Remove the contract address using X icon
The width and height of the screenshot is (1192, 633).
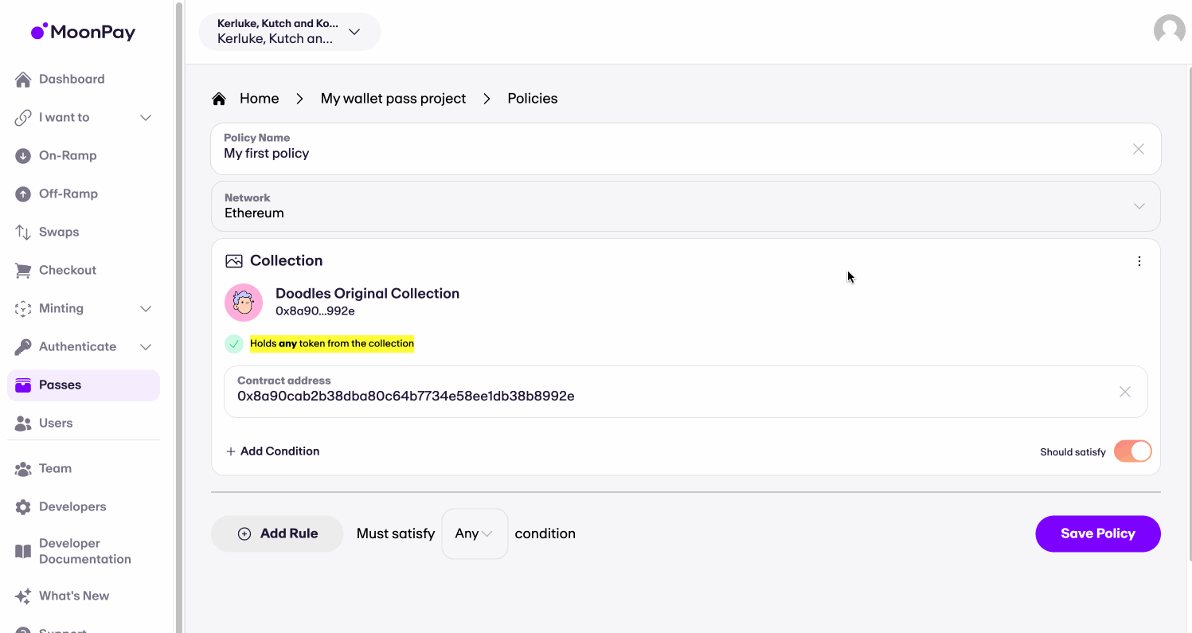[1124, 392]
